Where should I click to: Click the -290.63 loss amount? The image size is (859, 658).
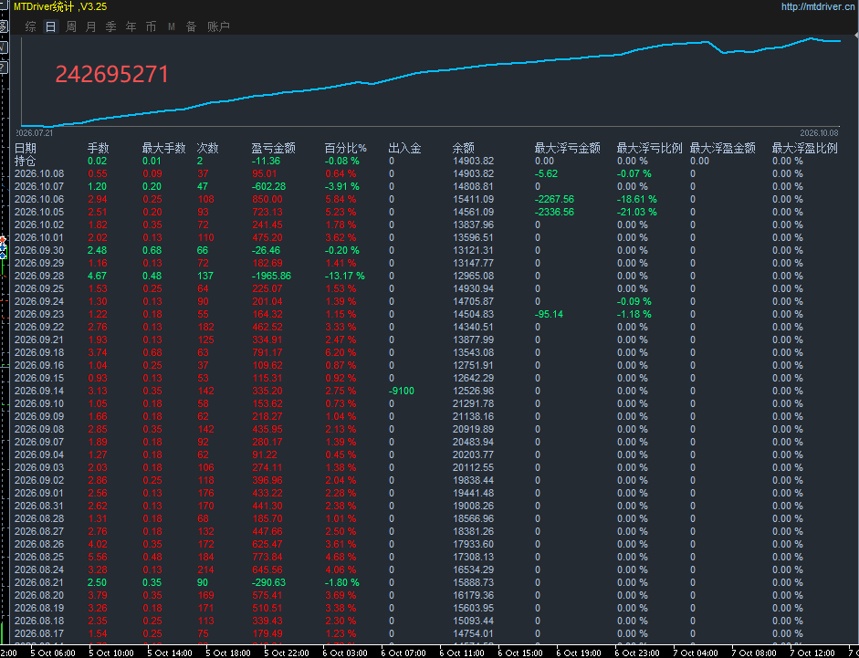[x=268, y=582]
